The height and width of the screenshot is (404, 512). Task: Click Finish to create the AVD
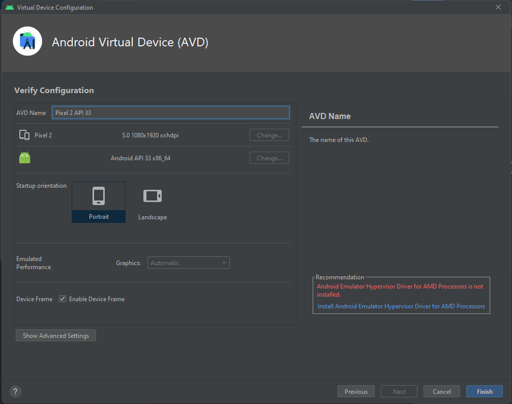click(485, 392)
